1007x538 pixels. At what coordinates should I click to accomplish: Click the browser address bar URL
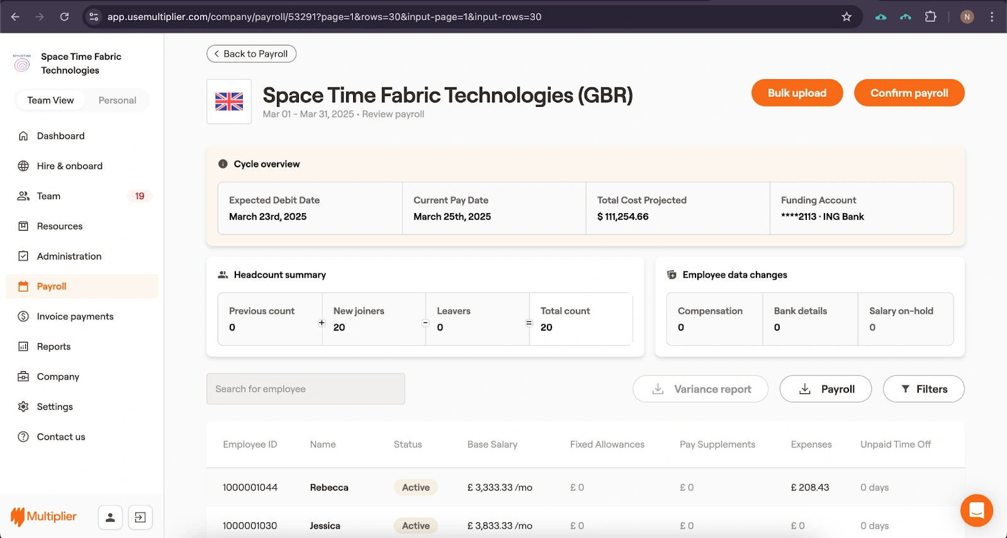324,17
